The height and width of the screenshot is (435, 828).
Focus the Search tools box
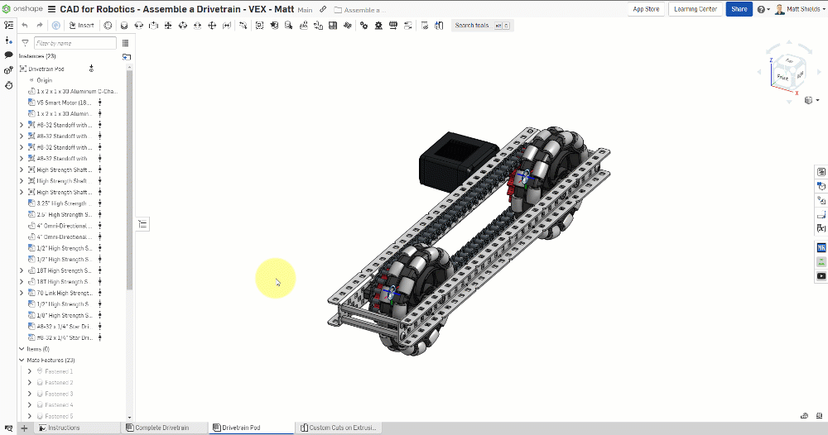[x=482, y=26]
